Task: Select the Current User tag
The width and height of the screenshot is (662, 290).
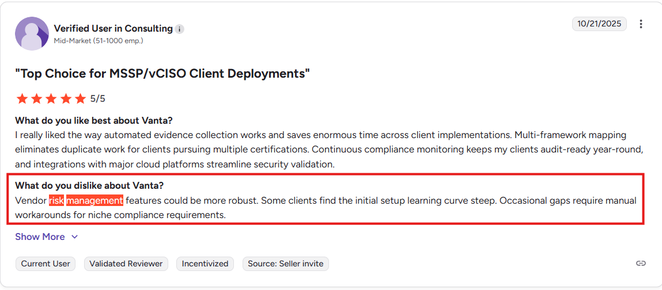Action: pos(46,264)
